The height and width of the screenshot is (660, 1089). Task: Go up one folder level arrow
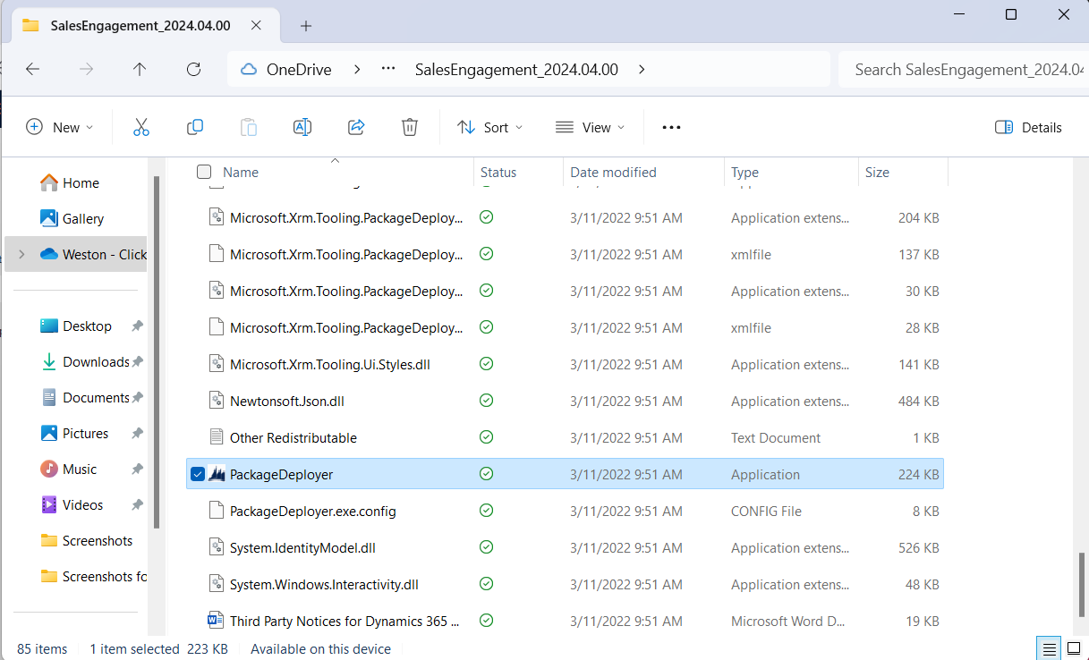[140, 69]
